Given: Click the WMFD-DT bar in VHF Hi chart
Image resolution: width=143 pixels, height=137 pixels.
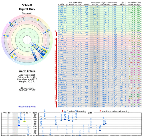Looking at the screenshot, I should (x=28, y=134).
